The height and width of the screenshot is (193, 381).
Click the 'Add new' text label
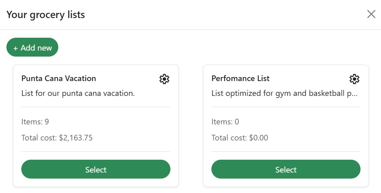point(36,48)
